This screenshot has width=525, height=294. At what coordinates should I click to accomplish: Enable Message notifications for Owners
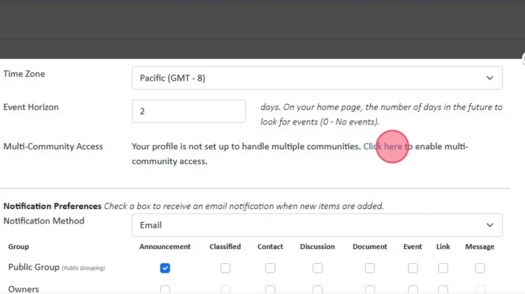coord(480,290)
